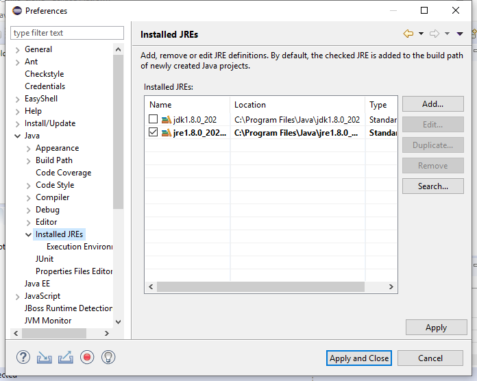The width and height of the screenshot is (477, 381).
Task: Expand the Ant tree node
Action: point(18,62)
